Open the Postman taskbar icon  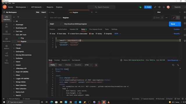(104, 102)
